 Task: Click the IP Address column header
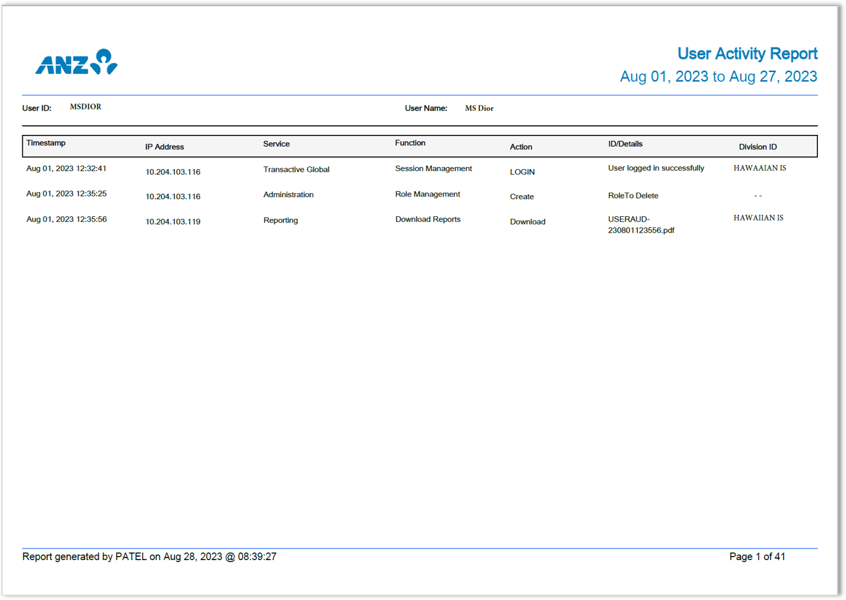point(164,147)
